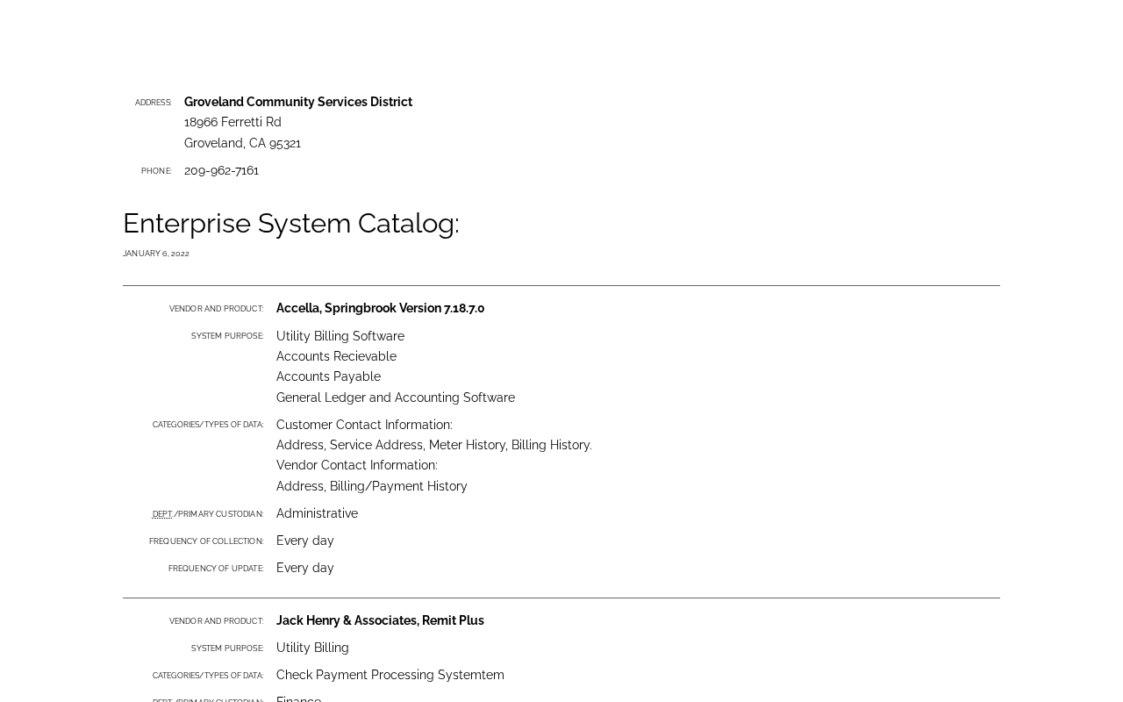The image size is (1123, 702).
Task: Click the Administrative custodian value
Action: pyautogui.click(x=317, y=513)
